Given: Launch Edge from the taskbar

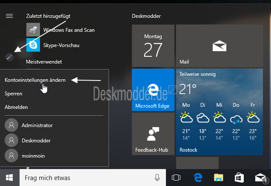Looking at the screenshot, I should tap(198, 178).
